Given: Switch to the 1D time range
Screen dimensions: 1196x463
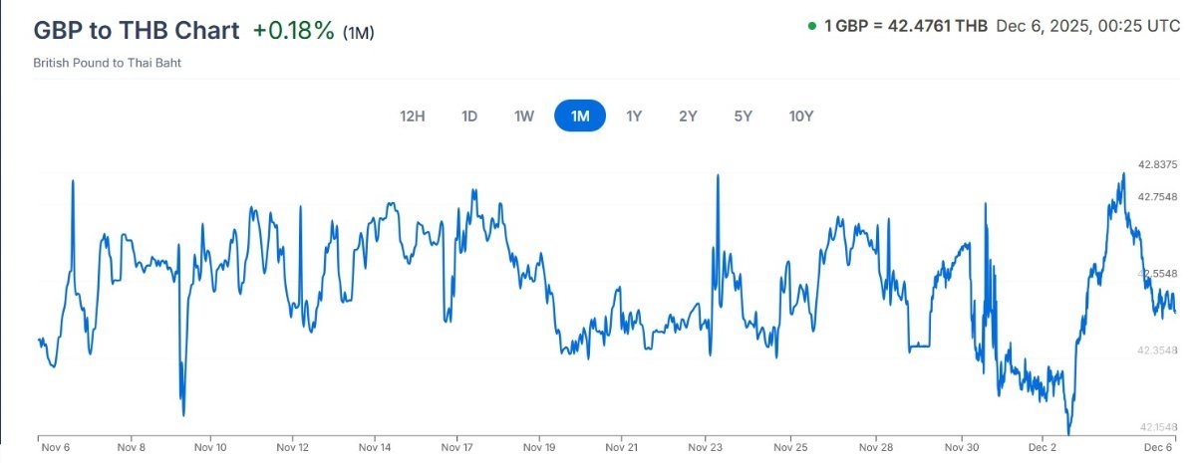Looking at the screenshot, I should (469, 116).
